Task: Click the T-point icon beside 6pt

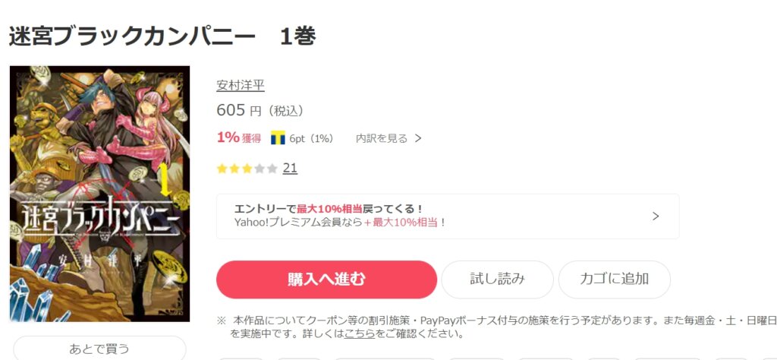Action: point(278,138)
